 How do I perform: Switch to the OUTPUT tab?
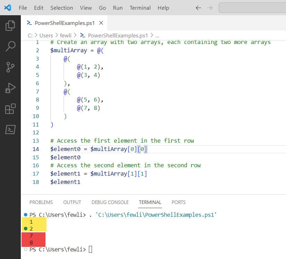(x=72, y=202)
